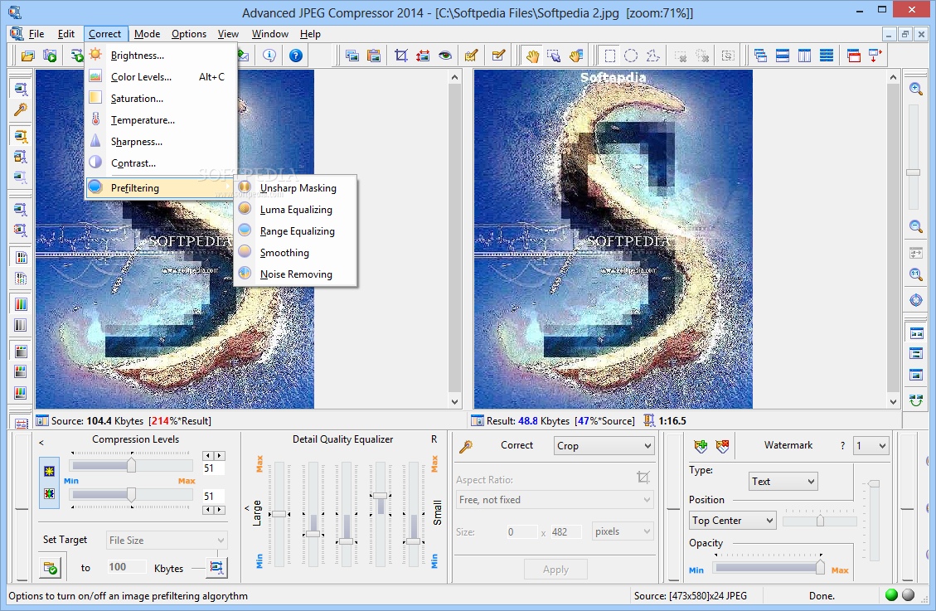Open the Free, not fixed aspect dropdown
The image size is (936, 611).
pyautogui.click(x=555, y=499)
